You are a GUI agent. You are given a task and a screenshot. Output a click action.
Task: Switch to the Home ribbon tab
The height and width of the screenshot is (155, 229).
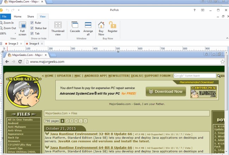pos(18,17)
